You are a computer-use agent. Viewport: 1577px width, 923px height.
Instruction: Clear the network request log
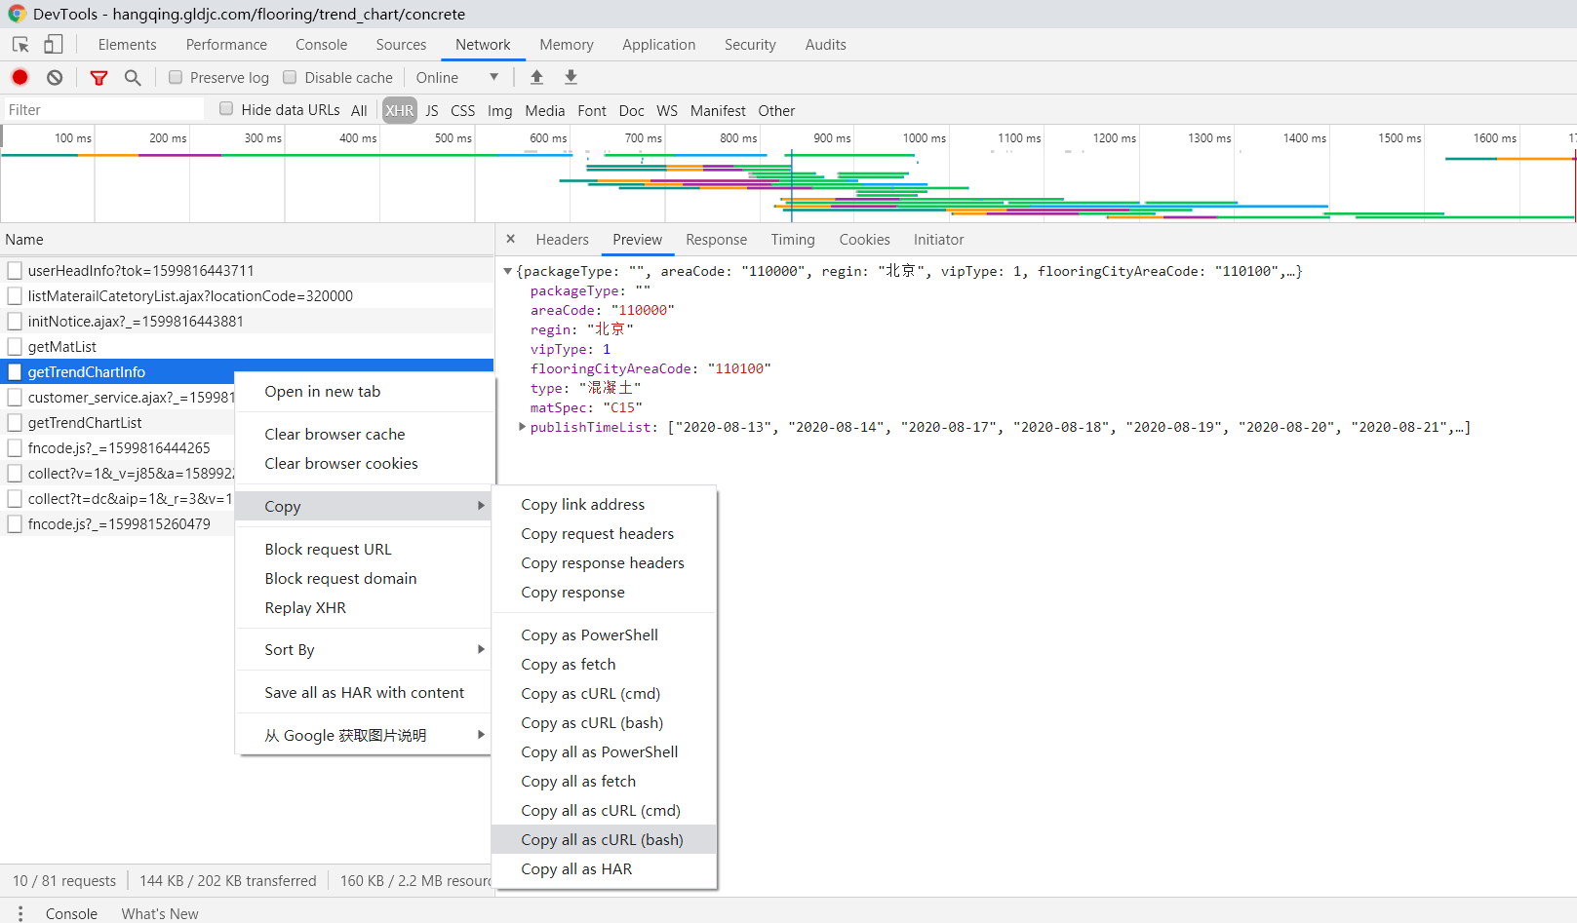[x=55, y=77]
